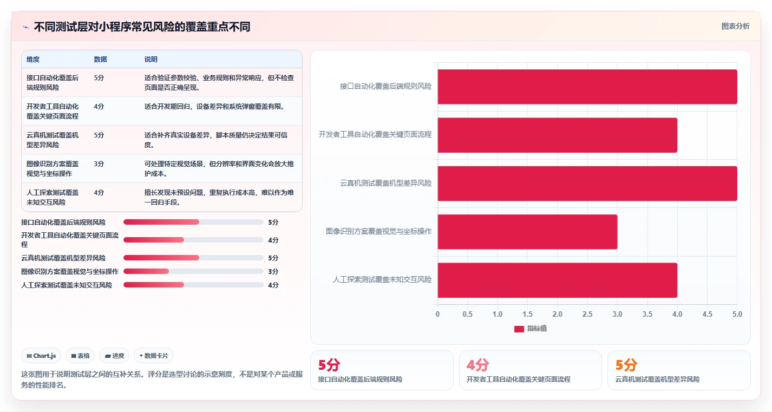Click description starting 可处理特定视觉场景
The image size is (772, 412).
coord(219,168)
